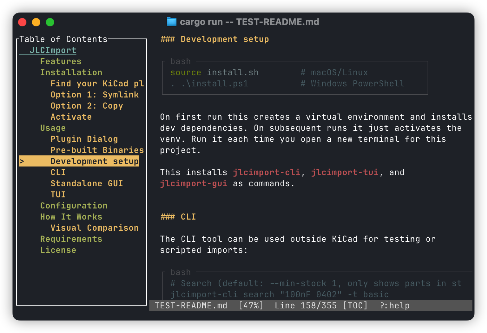Go to Find your KiCad pl entry

97,84
